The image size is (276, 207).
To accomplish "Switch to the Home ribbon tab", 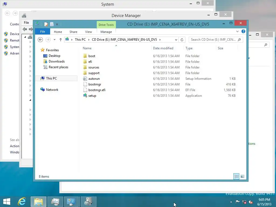I will point(58,32).
